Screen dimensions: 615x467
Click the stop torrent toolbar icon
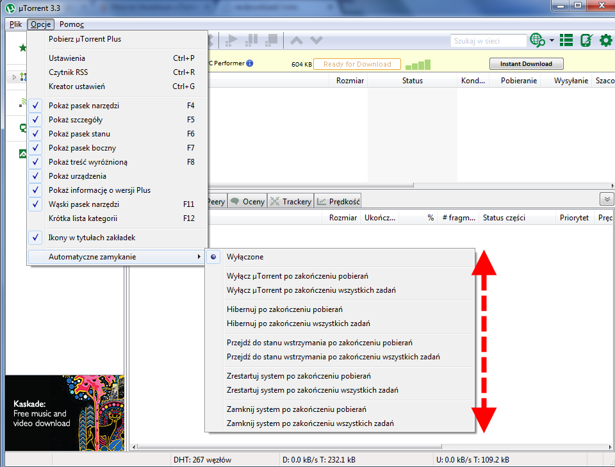[272, 40]
